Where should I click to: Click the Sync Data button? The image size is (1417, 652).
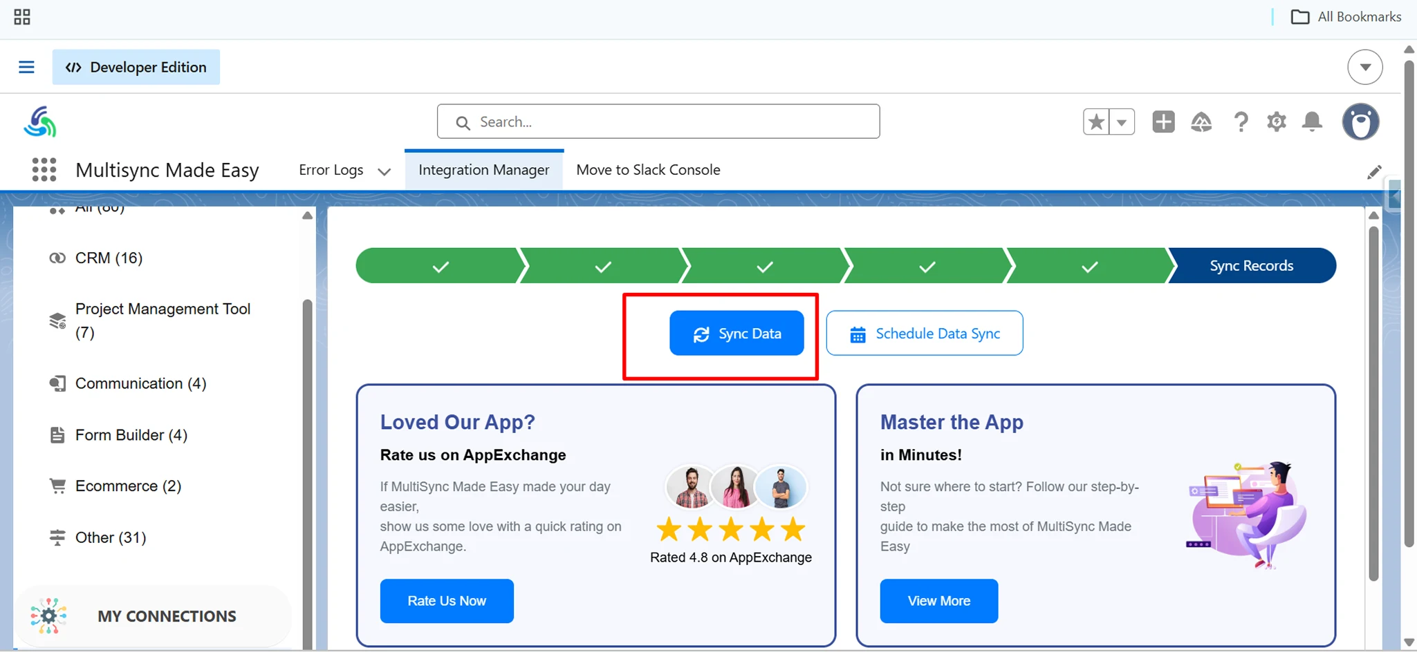[737, 334]
